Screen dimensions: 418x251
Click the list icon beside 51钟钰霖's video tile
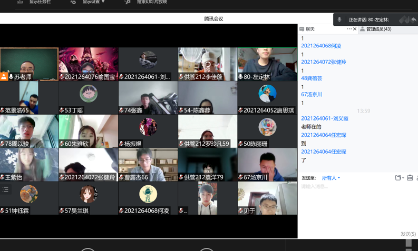[x=5, y=189]
